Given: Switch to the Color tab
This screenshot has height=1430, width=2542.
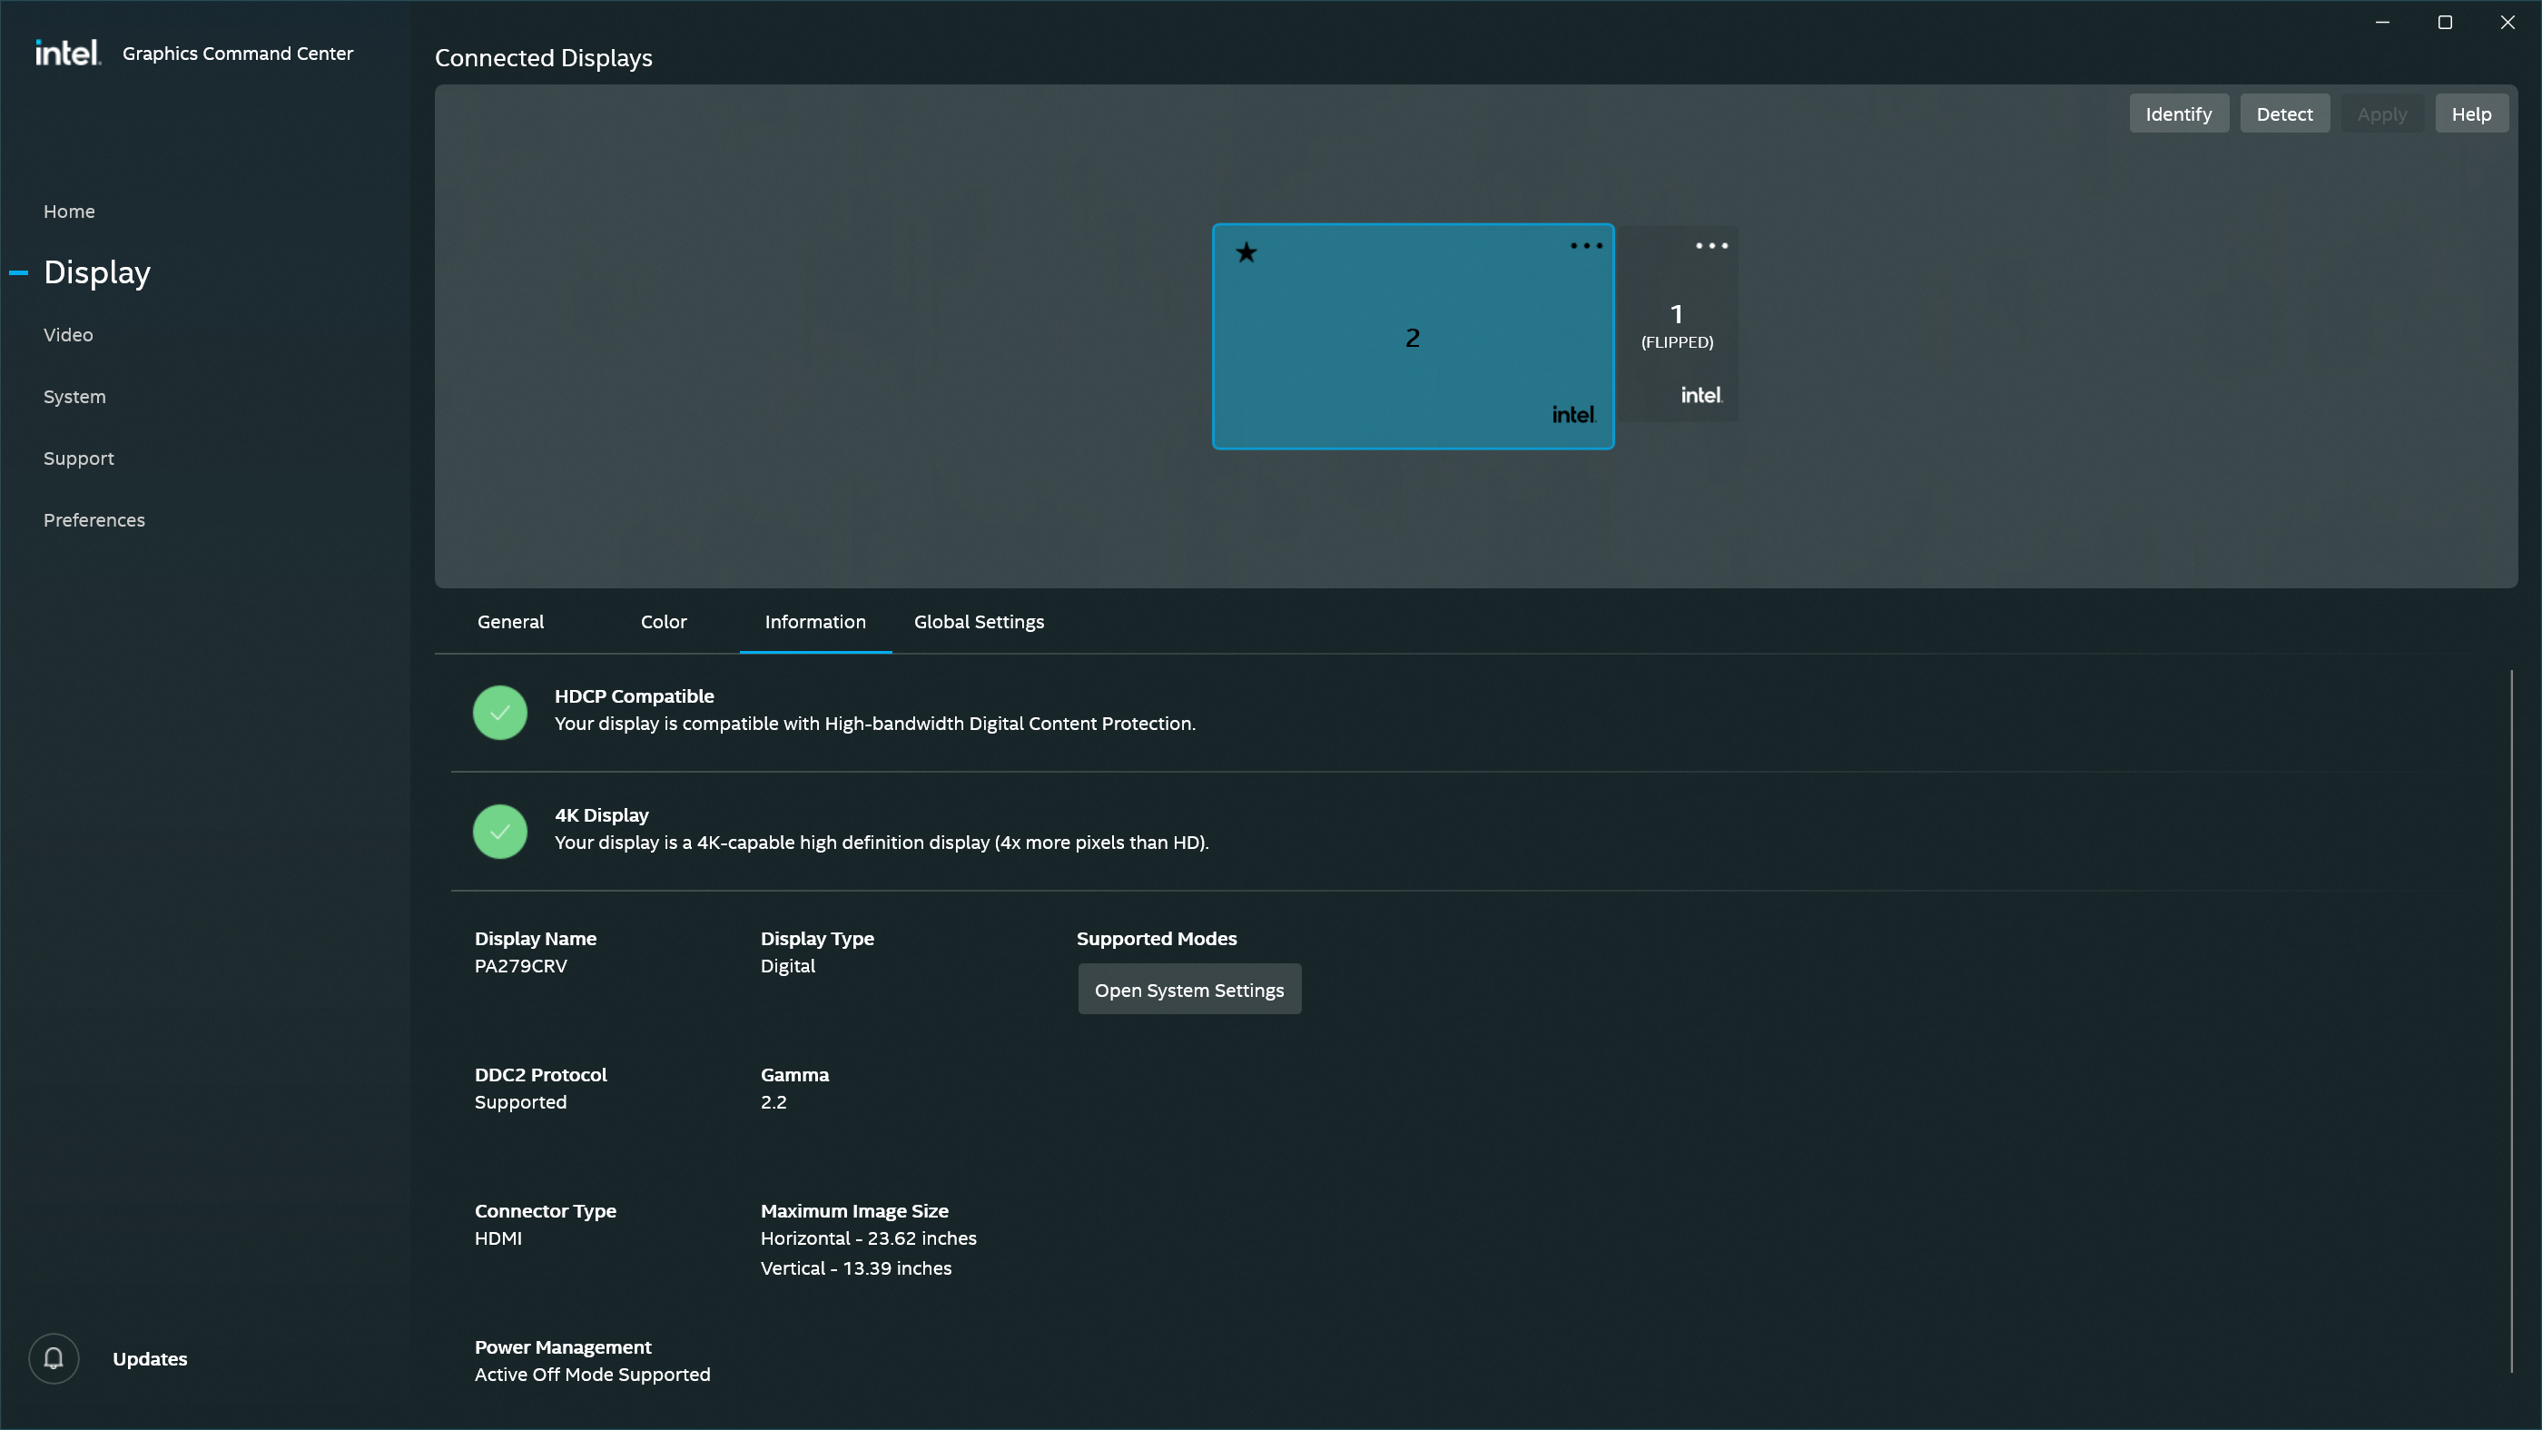Looking at the screenshot, I should (x=663, y=622).
